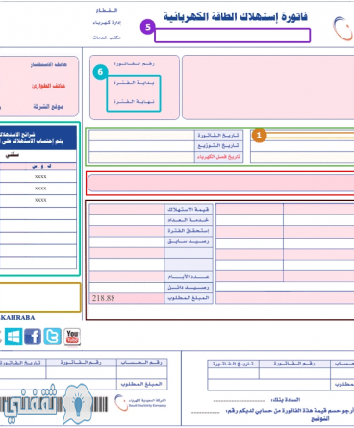This screenshot has width=354, height=428.
Task: Click the bill title فاتورة إستهلاك الطاقة الكهربائية
Action: click(236, 16)
